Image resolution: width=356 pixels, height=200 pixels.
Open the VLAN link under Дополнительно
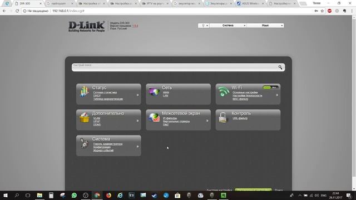point(97,118)
